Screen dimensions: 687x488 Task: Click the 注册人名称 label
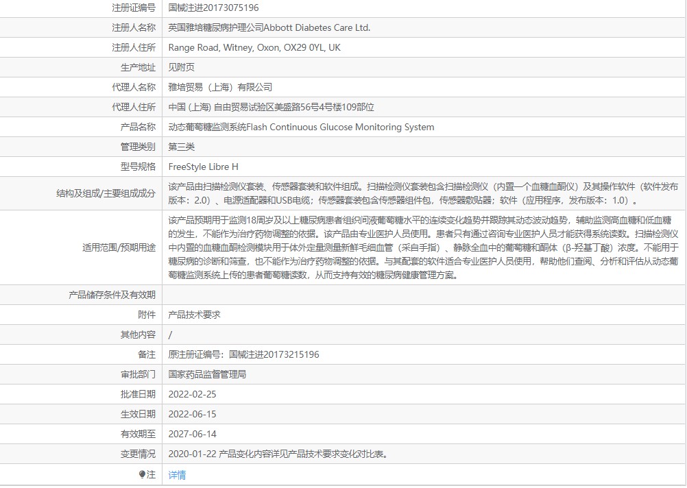pos(134,27)
